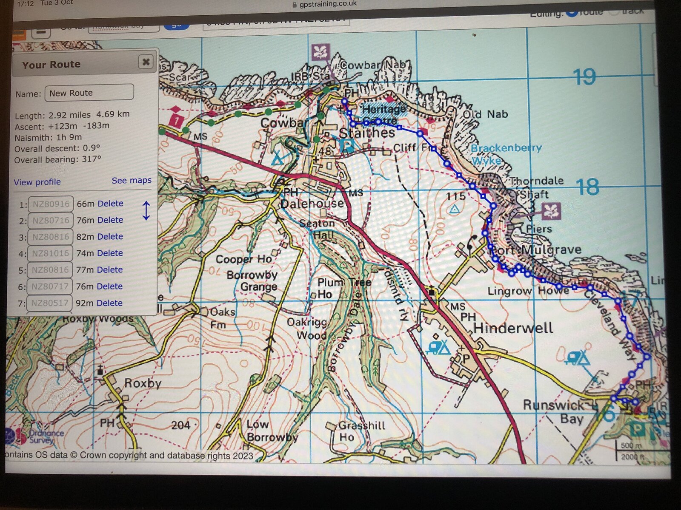
Task: Reverse route direction with the double arrow
Action: pyautogui.click(x=146, y=211)
